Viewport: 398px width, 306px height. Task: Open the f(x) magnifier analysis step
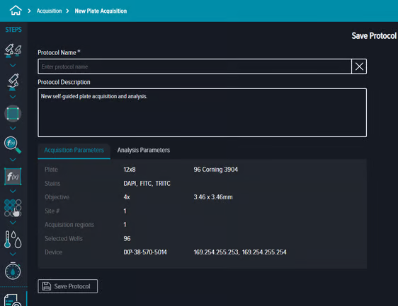[13, 145]
